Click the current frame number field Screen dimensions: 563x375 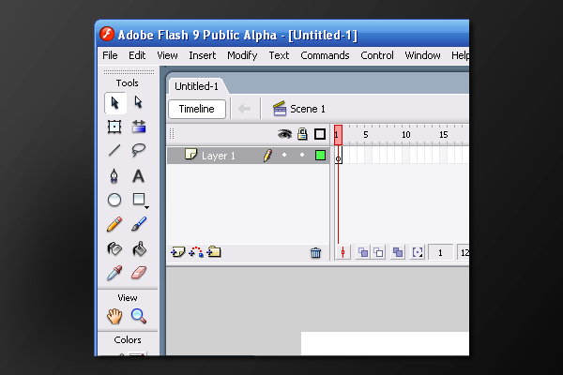point(441,252)
